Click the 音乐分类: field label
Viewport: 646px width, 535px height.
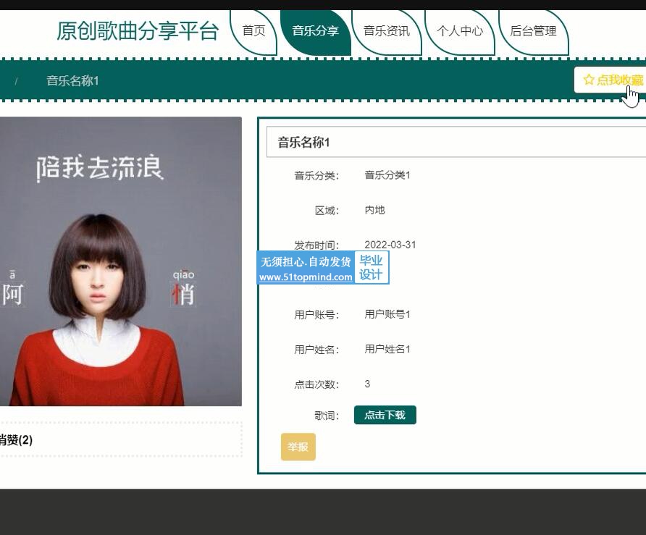316,176
